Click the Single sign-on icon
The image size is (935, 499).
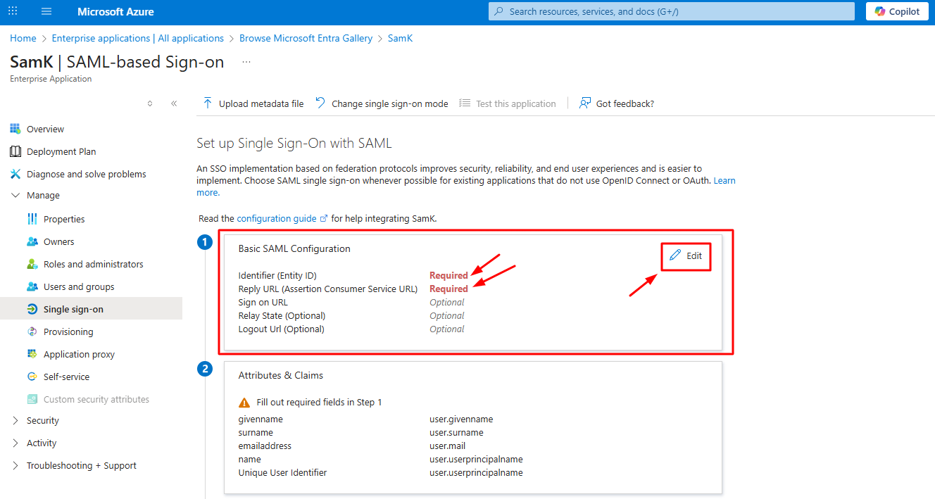(32, 309)
